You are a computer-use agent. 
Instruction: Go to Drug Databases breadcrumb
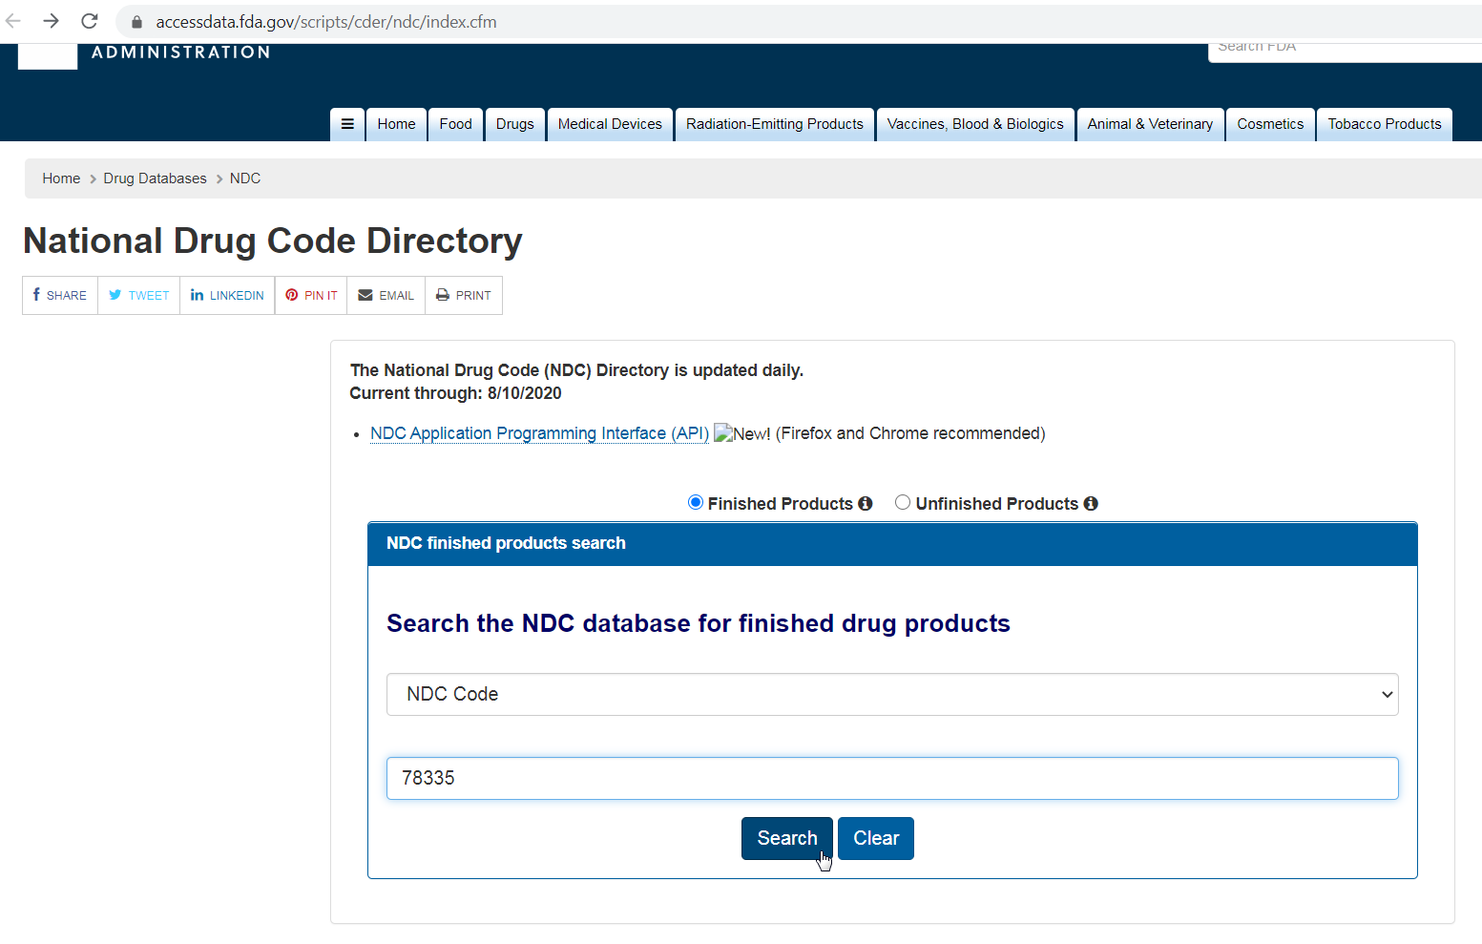[x=155, y=178]
